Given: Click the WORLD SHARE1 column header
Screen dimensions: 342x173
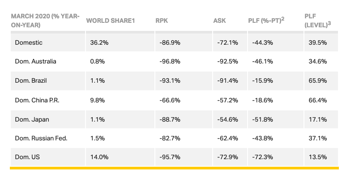Looking at the screenshot, I should [111, 21].
